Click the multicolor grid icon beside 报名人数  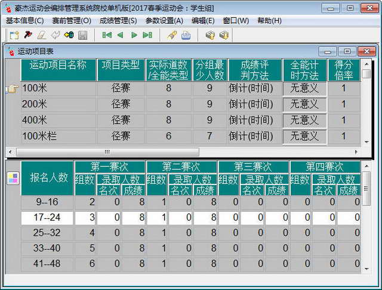click(x=12, y=178)
